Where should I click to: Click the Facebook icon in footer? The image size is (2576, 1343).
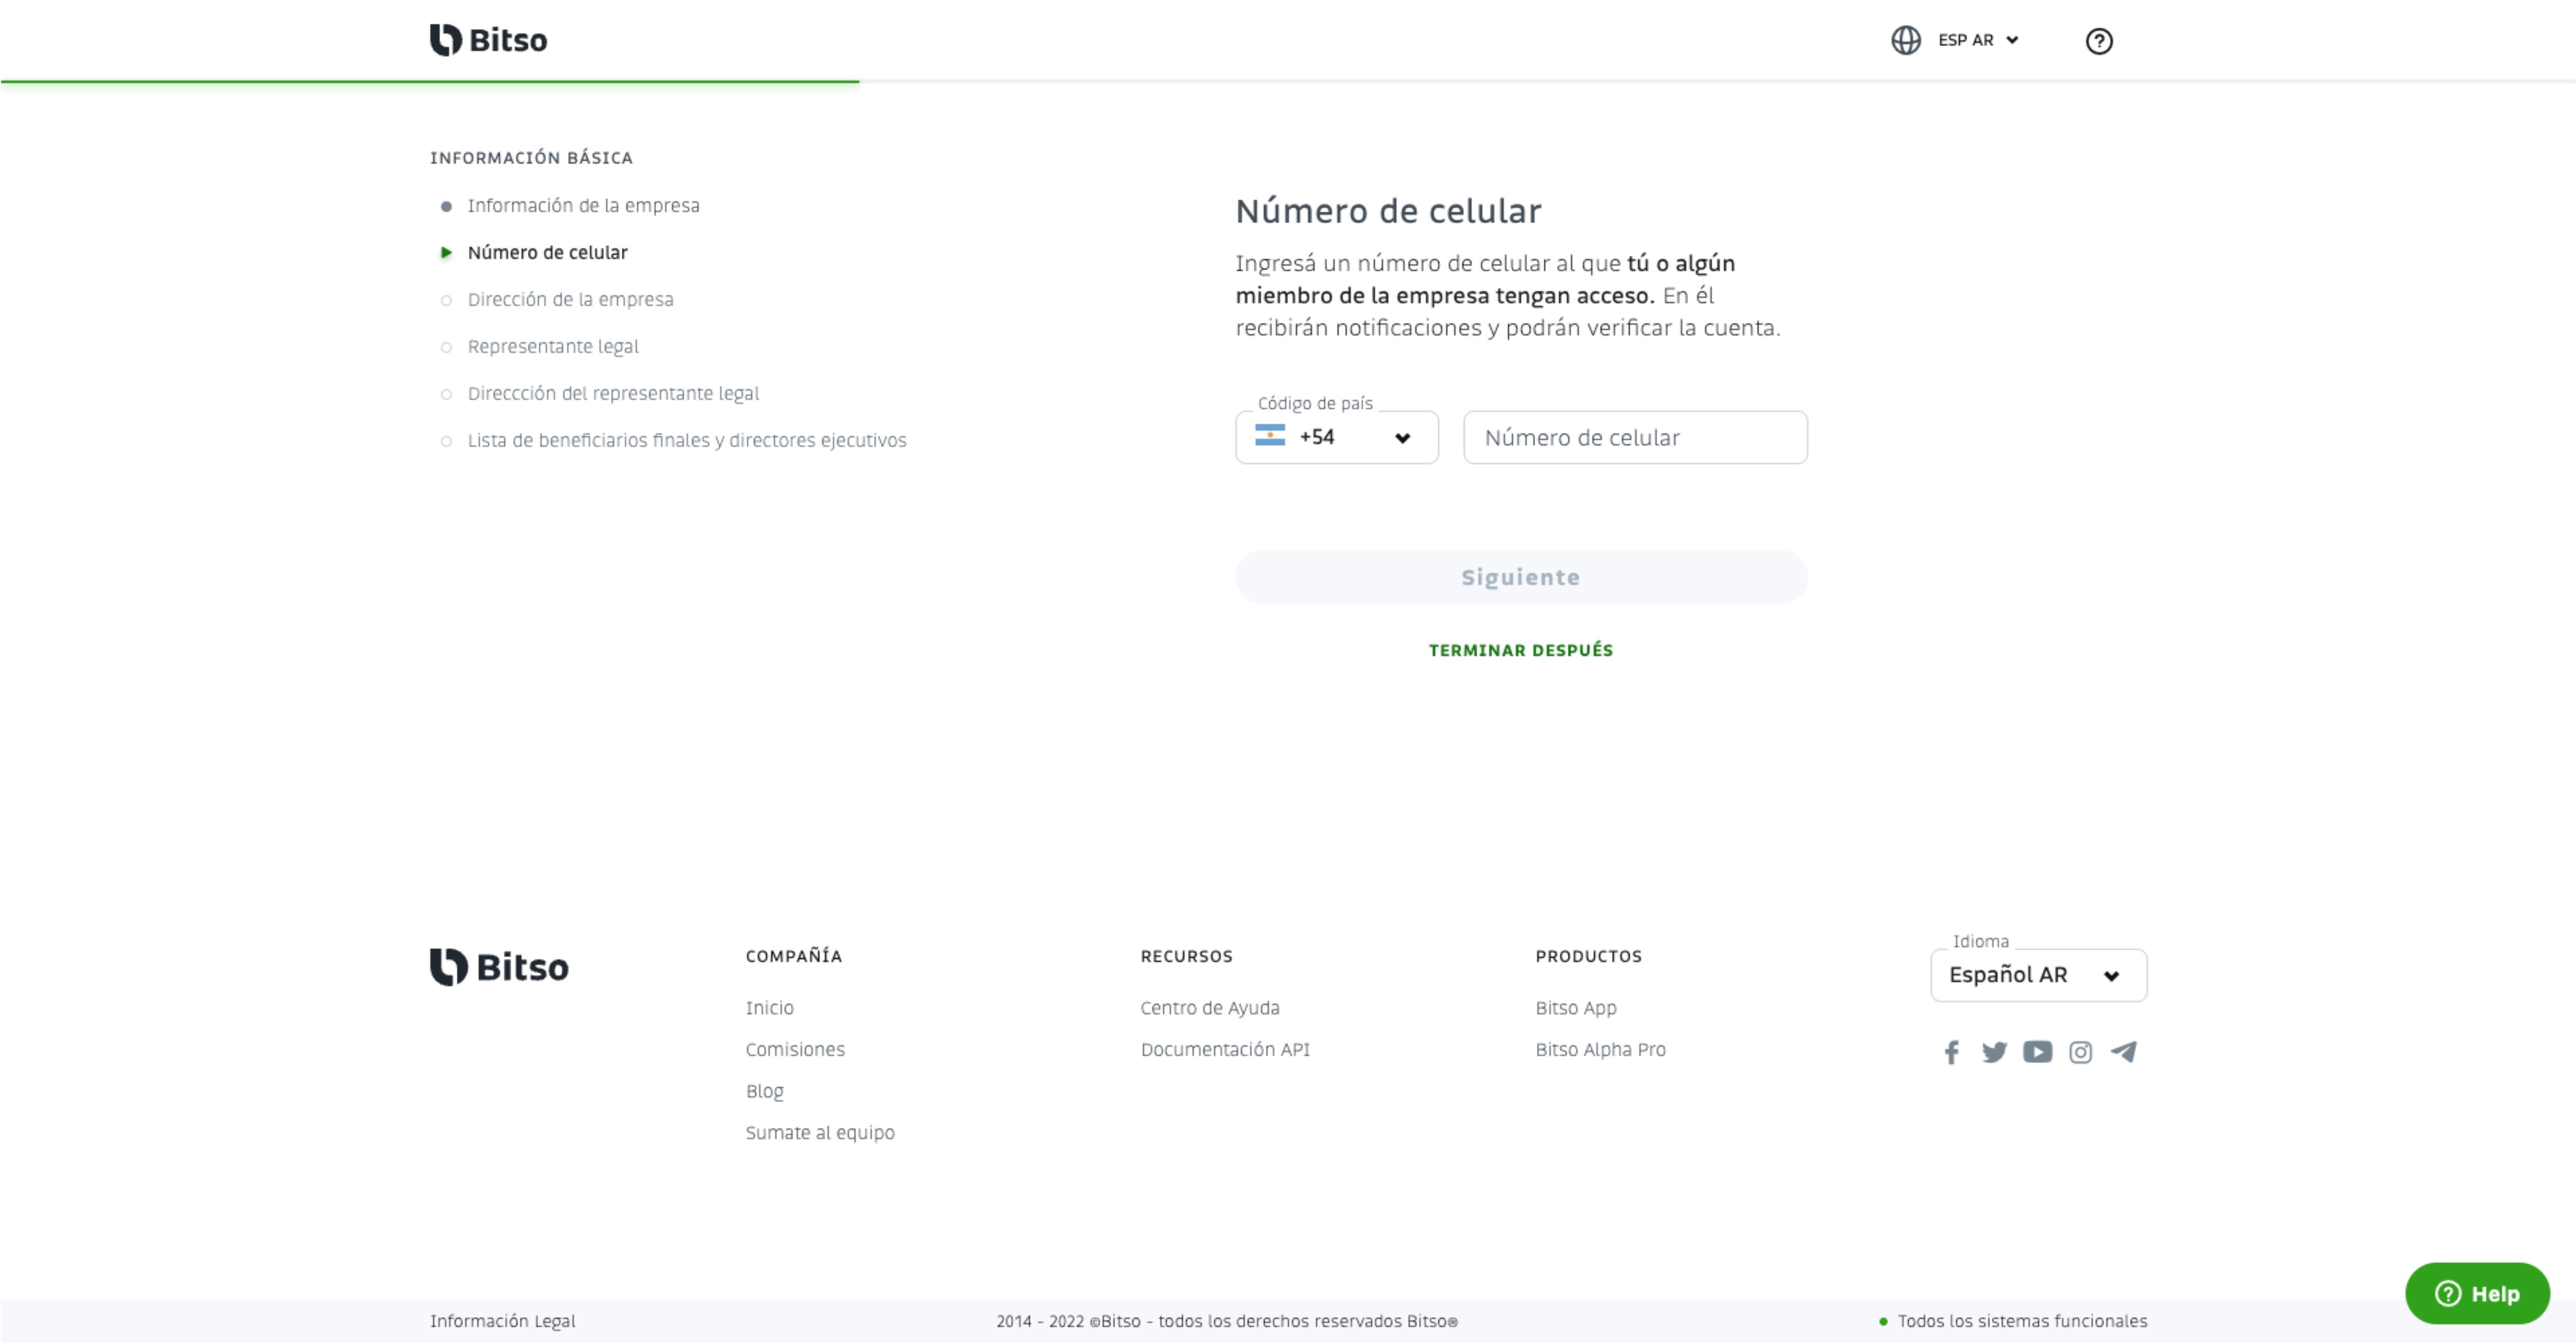[1951, 1052]
